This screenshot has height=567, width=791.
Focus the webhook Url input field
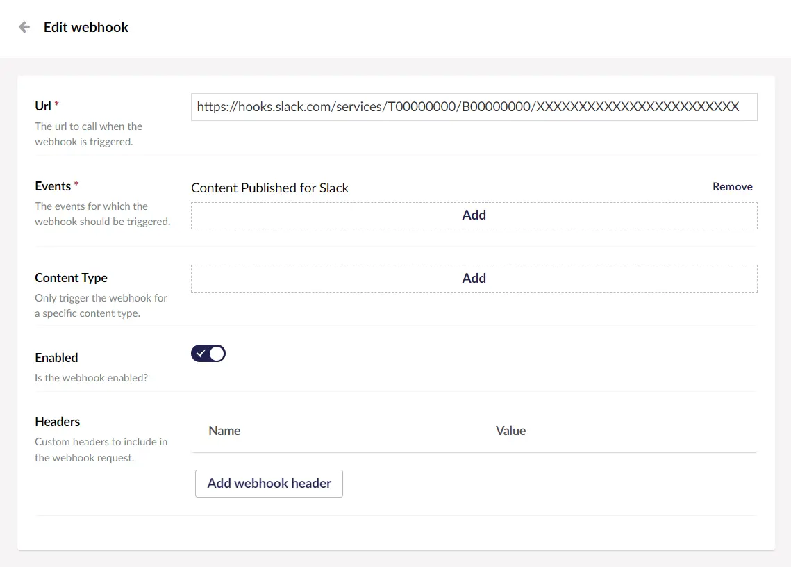point(474,107)
